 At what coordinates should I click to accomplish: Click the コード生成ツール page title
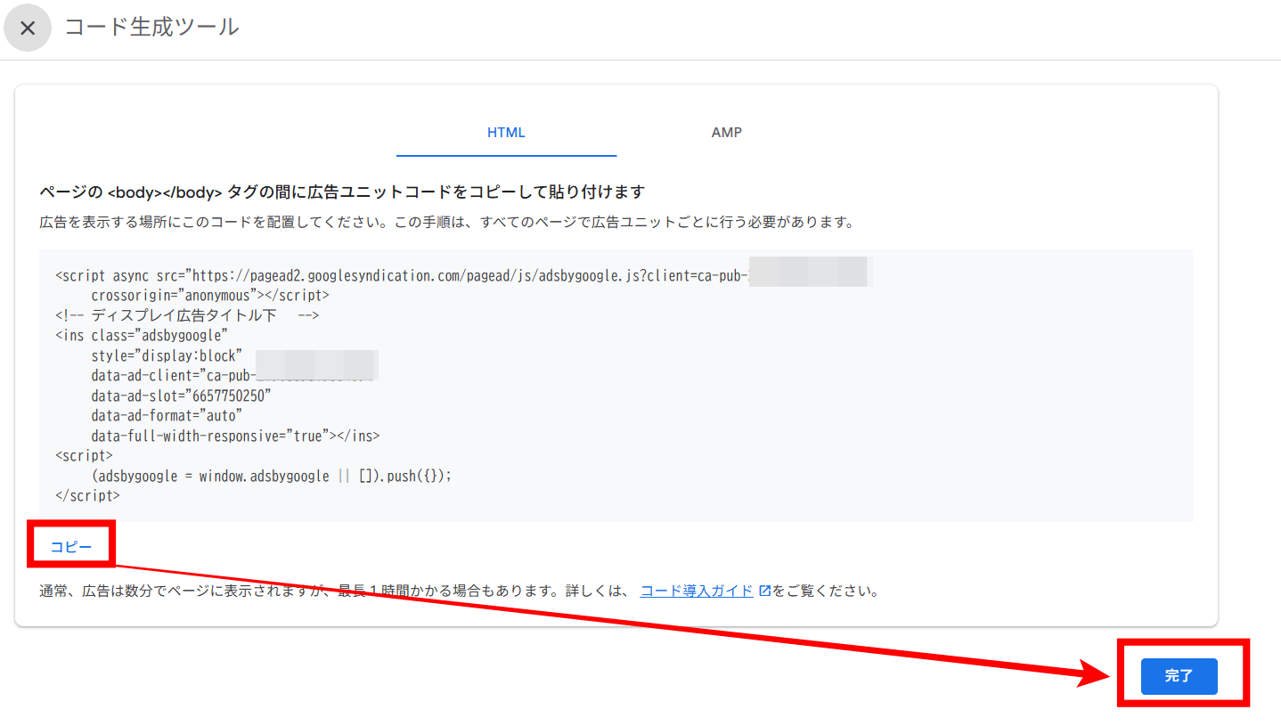pos(151,27)
